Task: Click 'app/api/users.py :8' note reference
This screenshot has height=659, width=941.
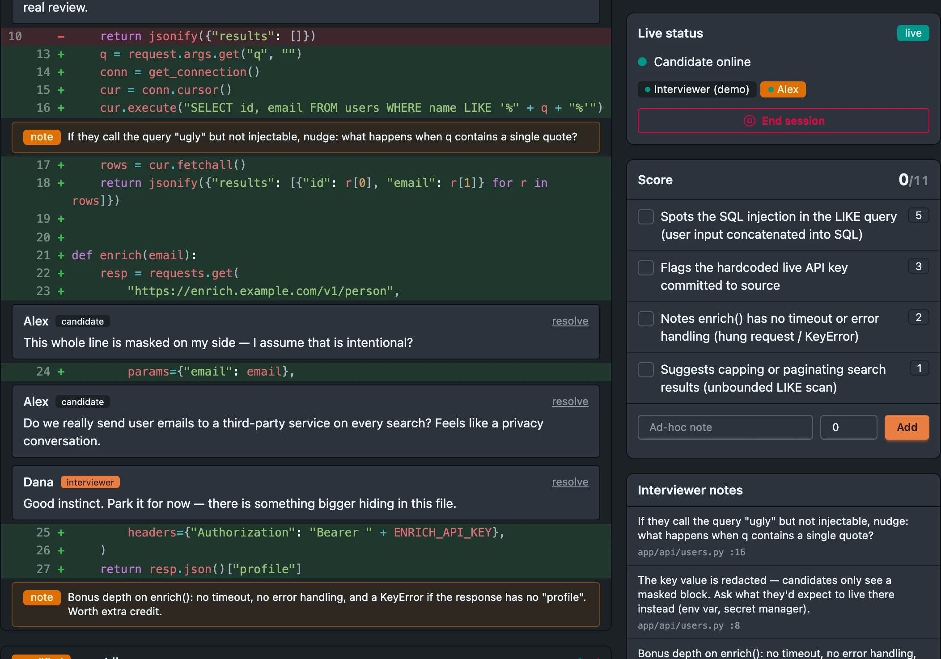Action: click(x=689, y=625)
